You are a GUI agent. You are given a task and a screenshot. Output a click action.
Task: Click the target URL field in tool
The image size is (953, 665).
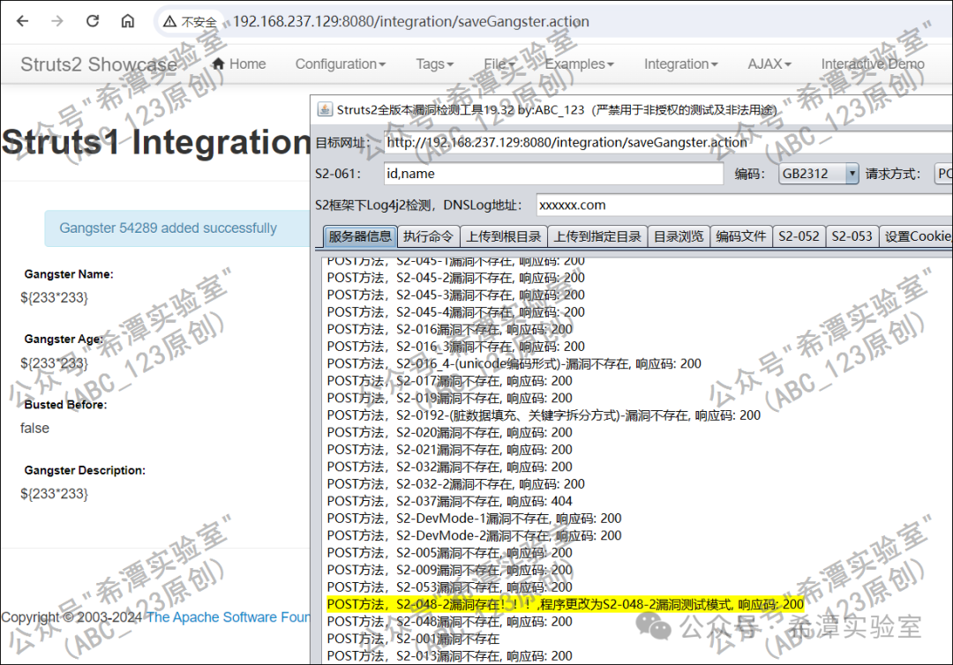pos(667,143)
